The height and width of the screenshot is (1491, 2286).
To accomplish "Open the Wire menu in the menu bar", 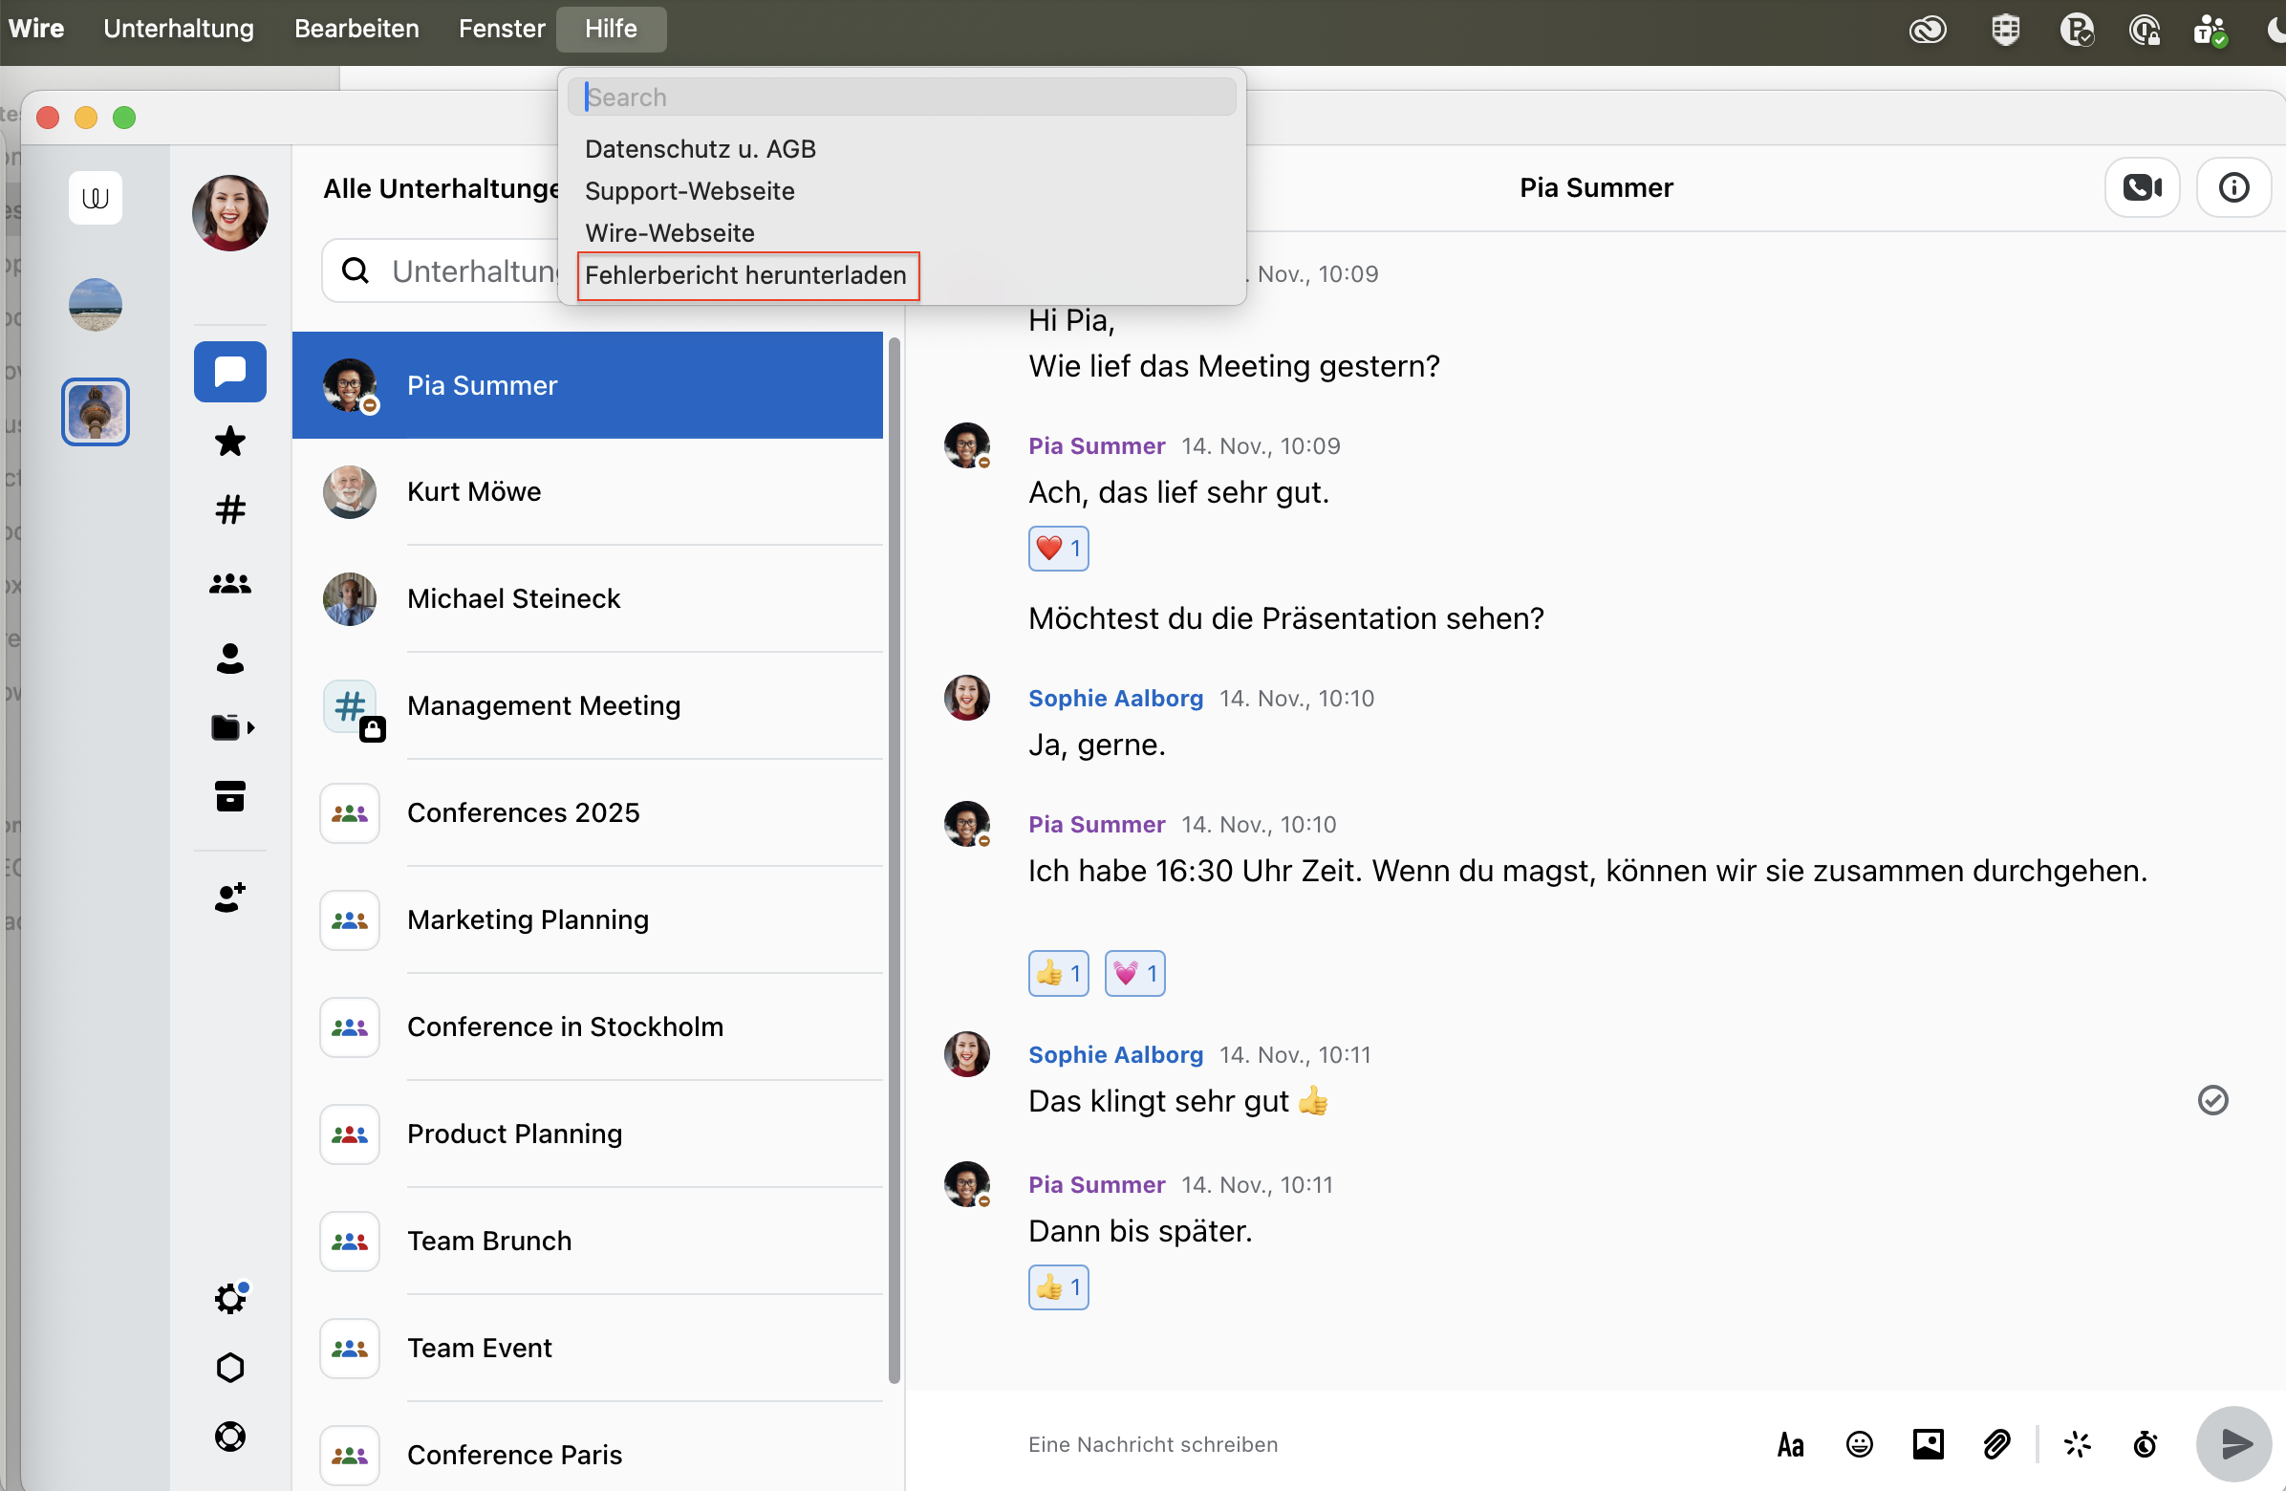I will pos(36,29).
